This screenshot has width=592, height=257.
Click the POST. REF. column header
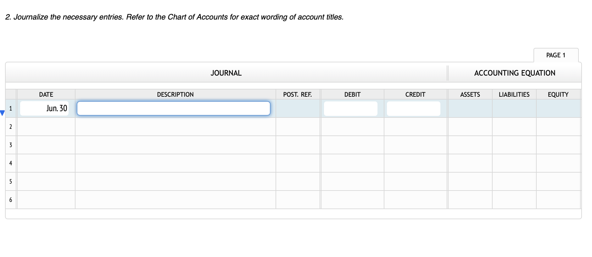(x=297, y=94)
